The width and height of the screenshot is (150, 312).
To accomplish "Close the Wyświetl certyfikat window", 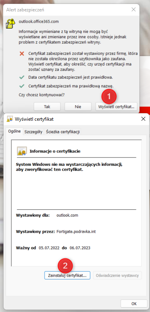I will (143, 119).
